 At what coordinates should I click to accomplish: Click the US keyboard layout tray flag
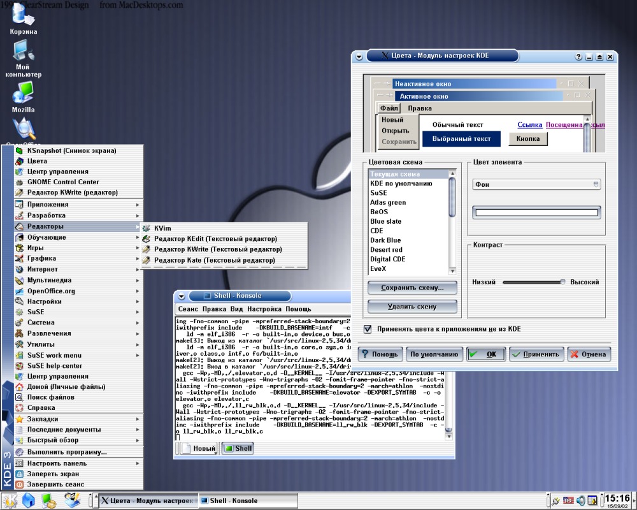(x=568, y=500)
